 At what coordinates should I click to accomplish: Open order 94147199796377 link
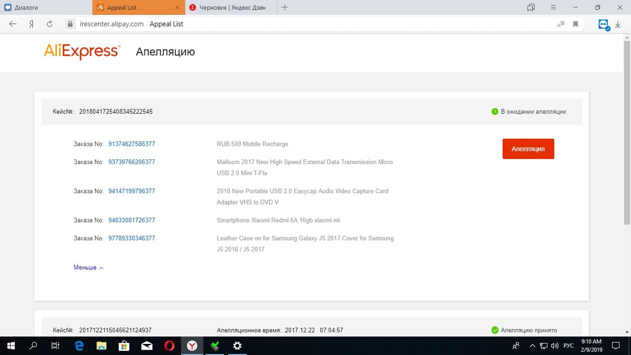click(x=131, y=191)
